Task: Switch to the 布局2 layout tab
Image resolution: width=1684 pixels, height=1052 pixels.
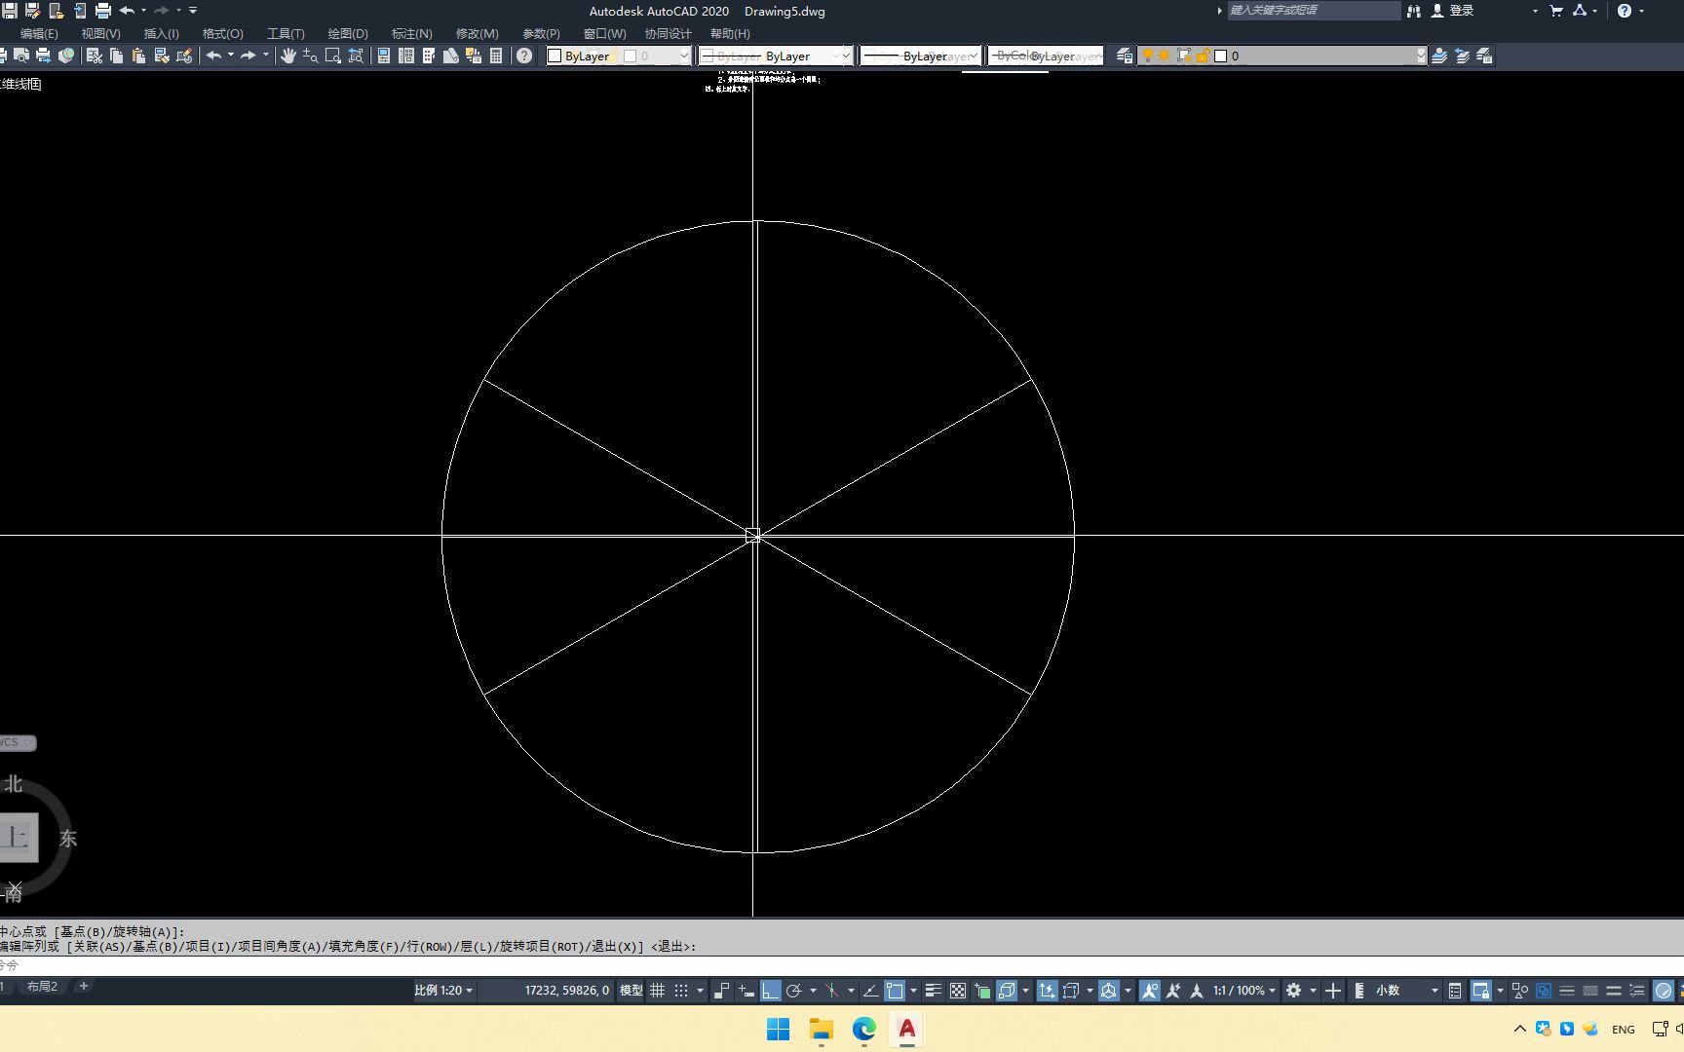Action: 42,987
